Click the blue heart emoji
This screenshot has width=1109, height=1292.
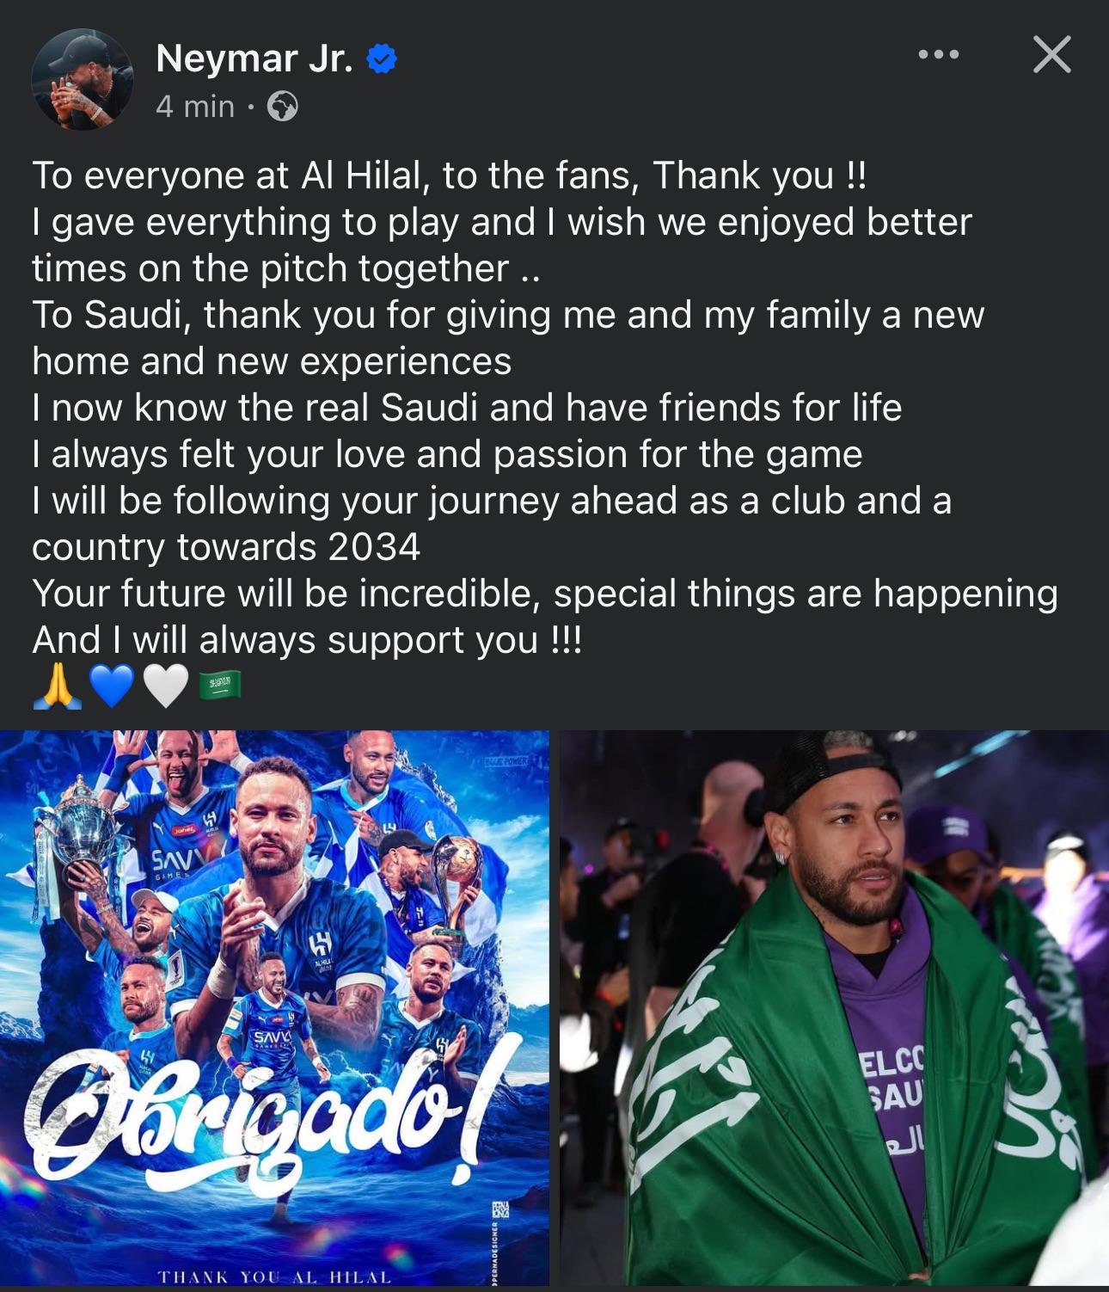(x=112, y=687)
